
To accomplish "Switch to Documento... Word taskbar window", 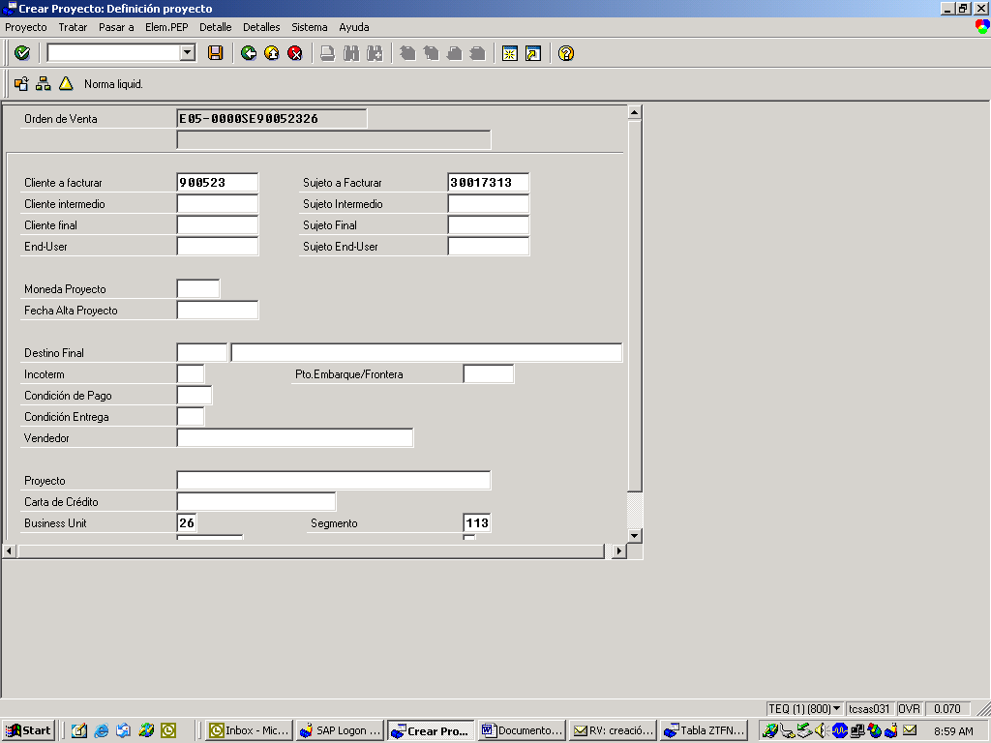I will pyautogui.click(x=522, y=730).
